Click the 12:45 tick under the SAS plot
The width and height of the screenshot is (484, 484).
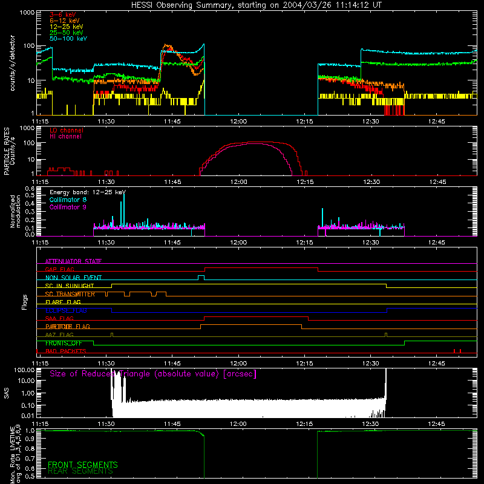click(x=436, y=424)
